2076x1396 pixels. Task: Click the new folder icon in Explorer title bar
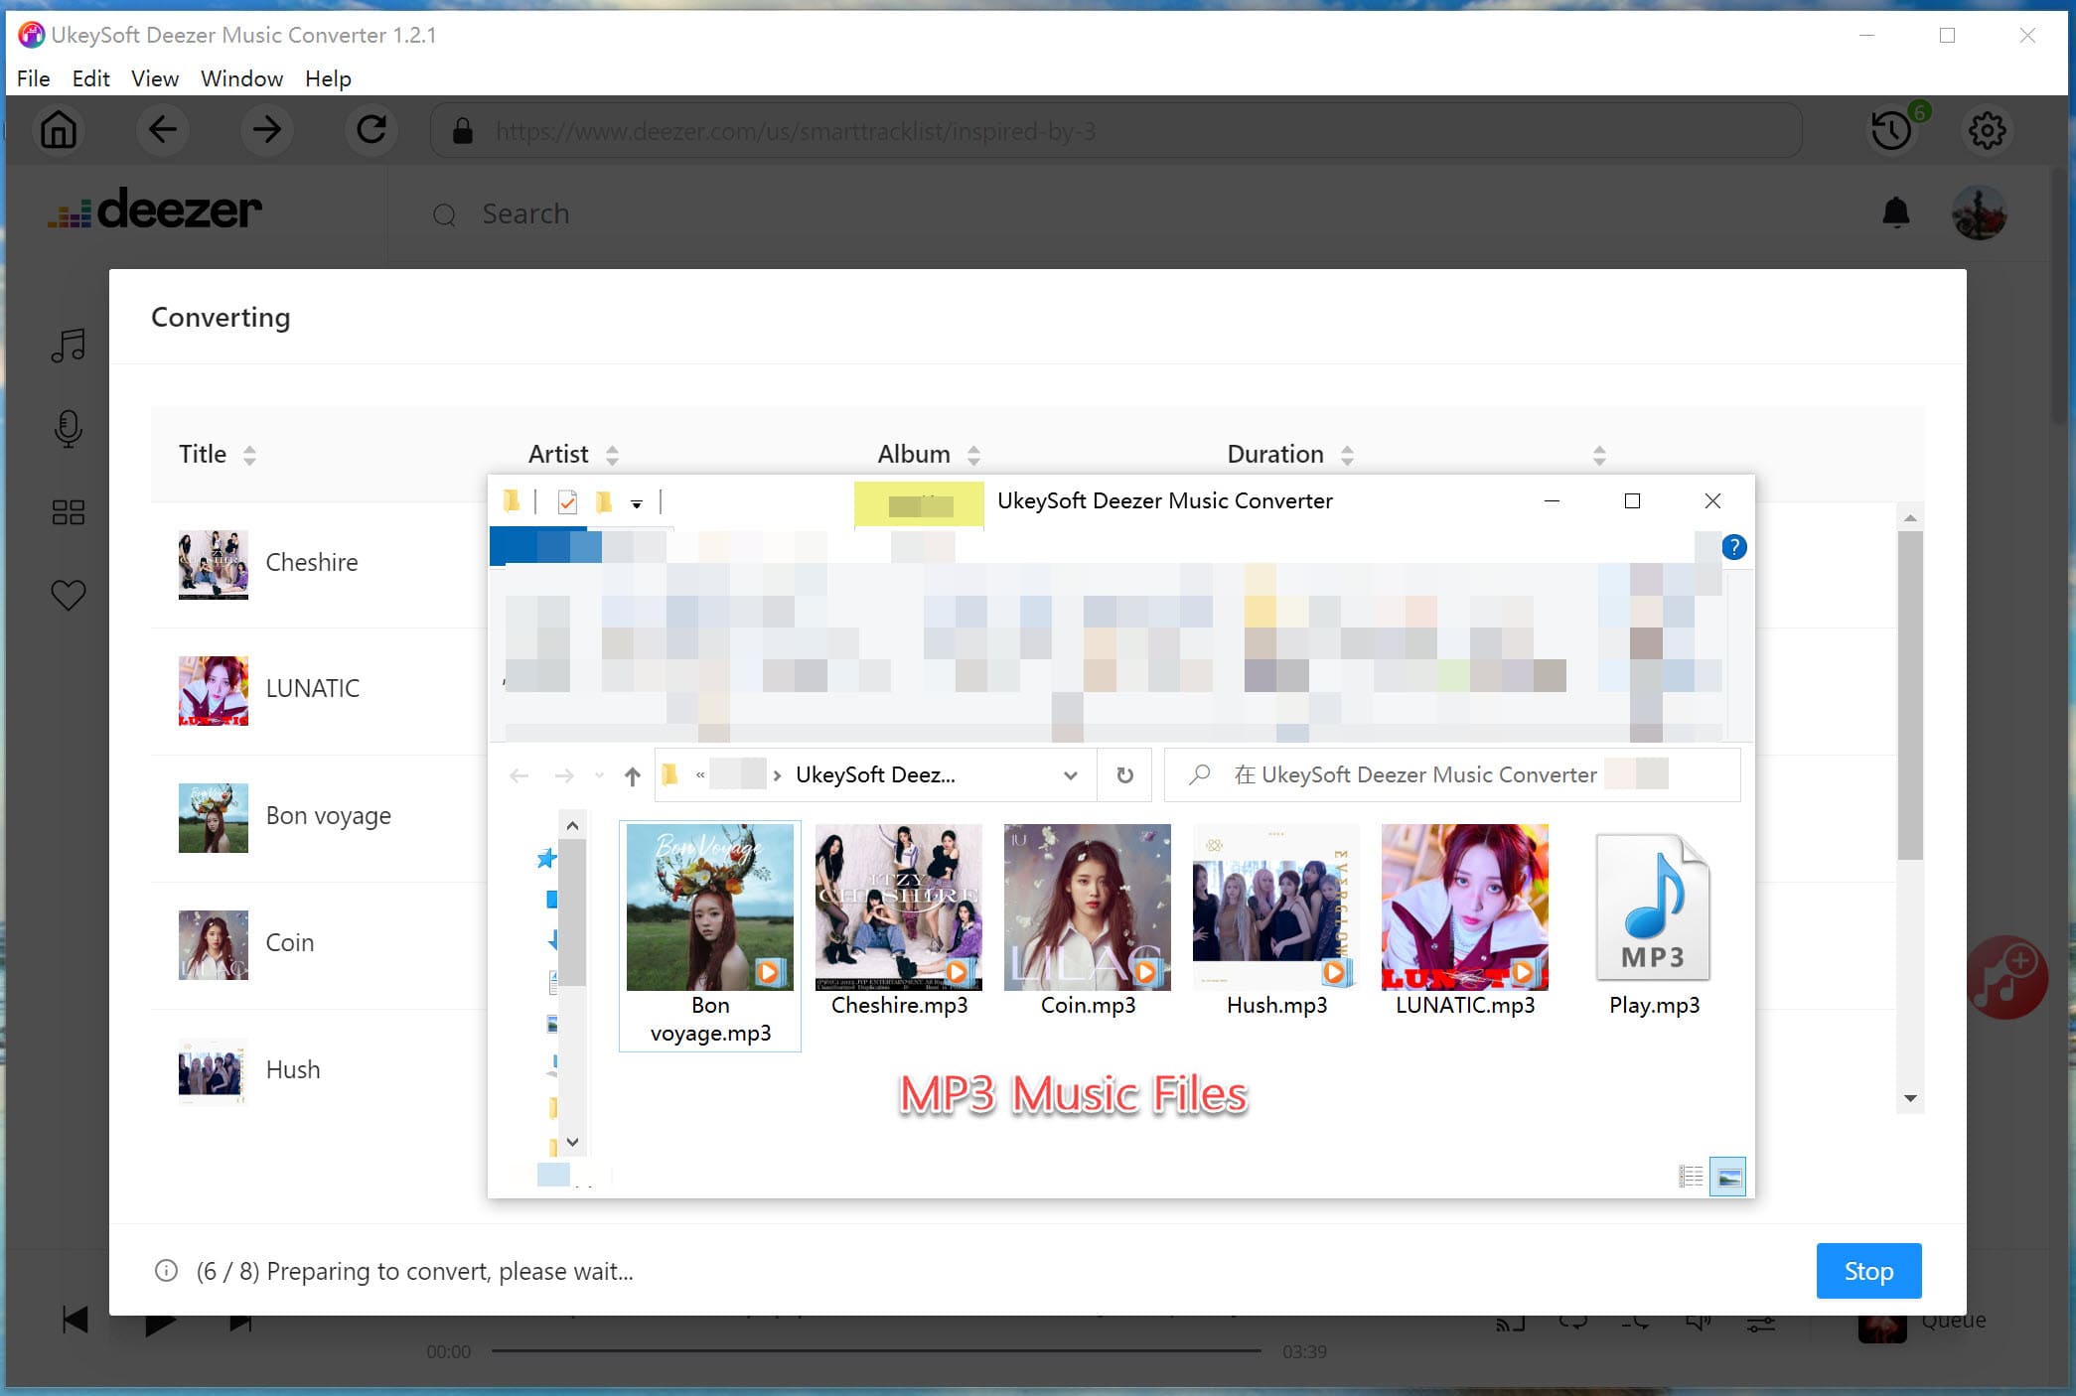click(604, 502)
